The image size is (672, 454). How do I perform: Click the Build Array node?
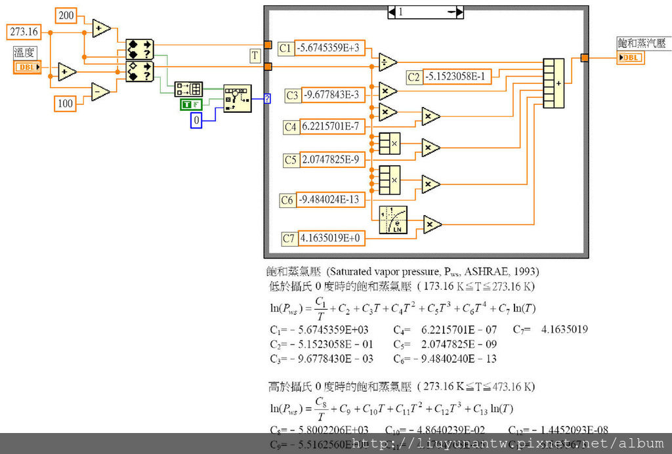tap(188, 89)
